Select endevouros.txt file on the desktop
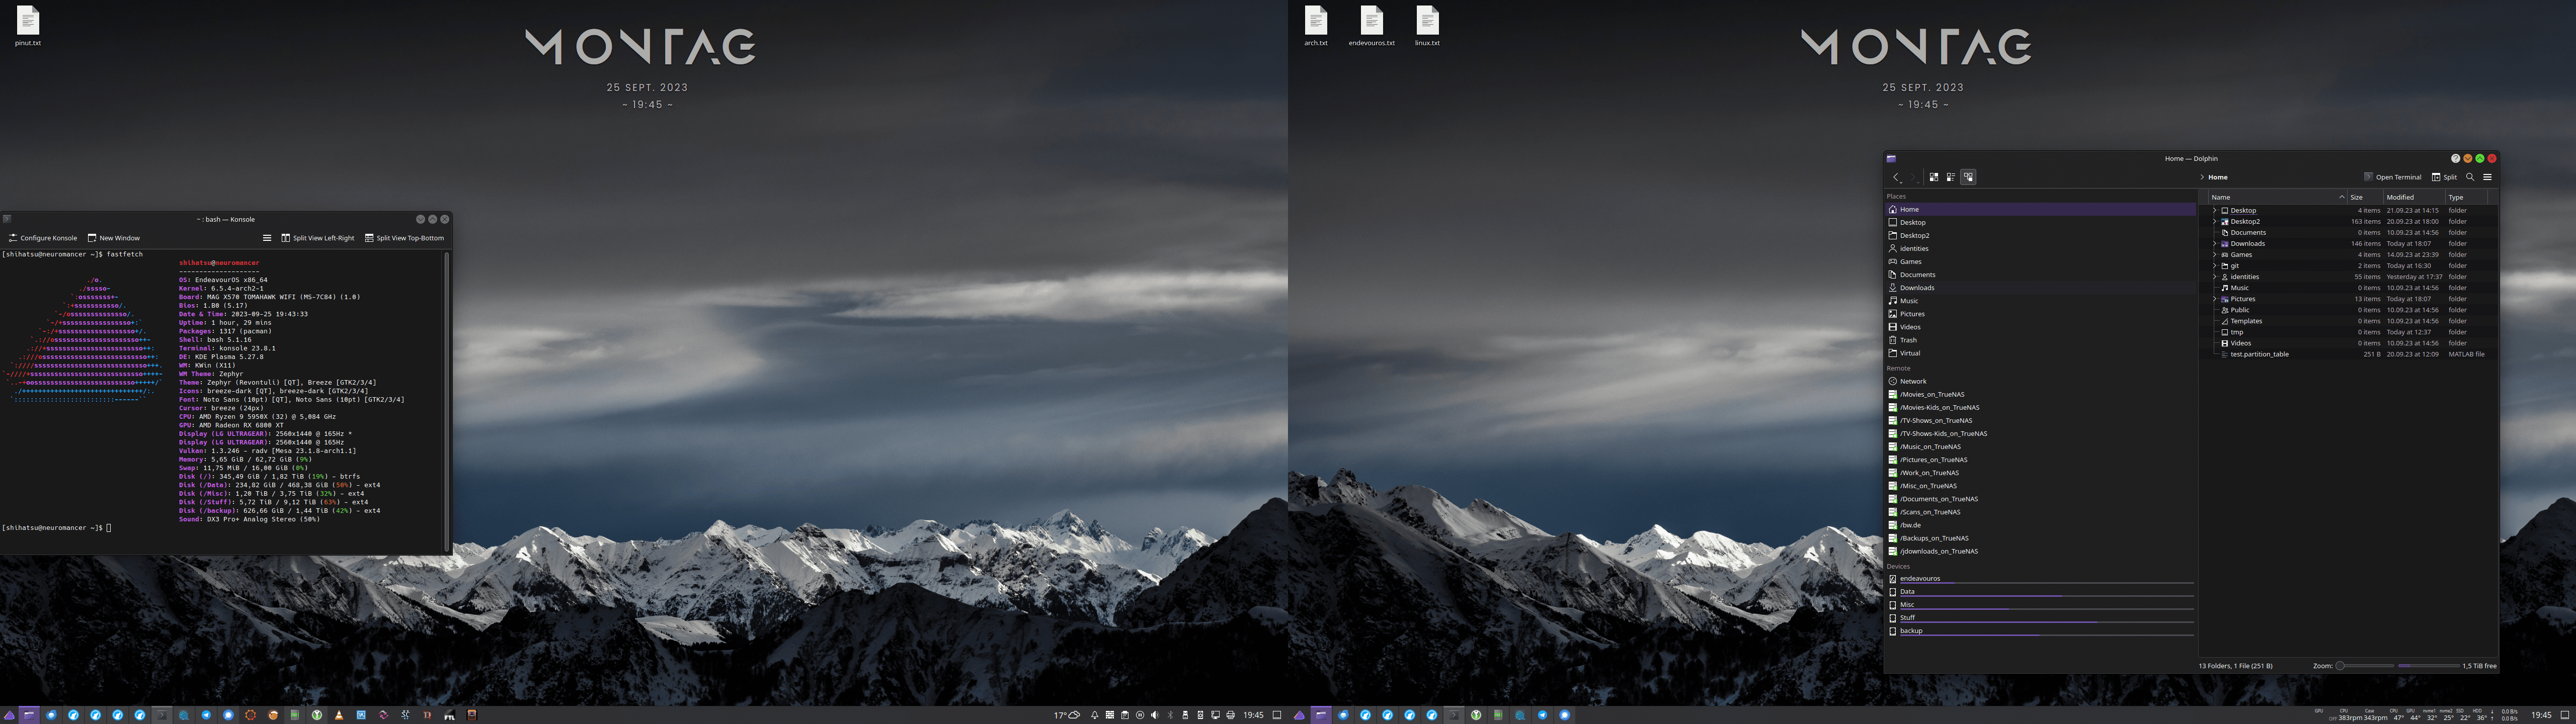This screenshot has height=724, width=2576. click(x=1371, y=26)
